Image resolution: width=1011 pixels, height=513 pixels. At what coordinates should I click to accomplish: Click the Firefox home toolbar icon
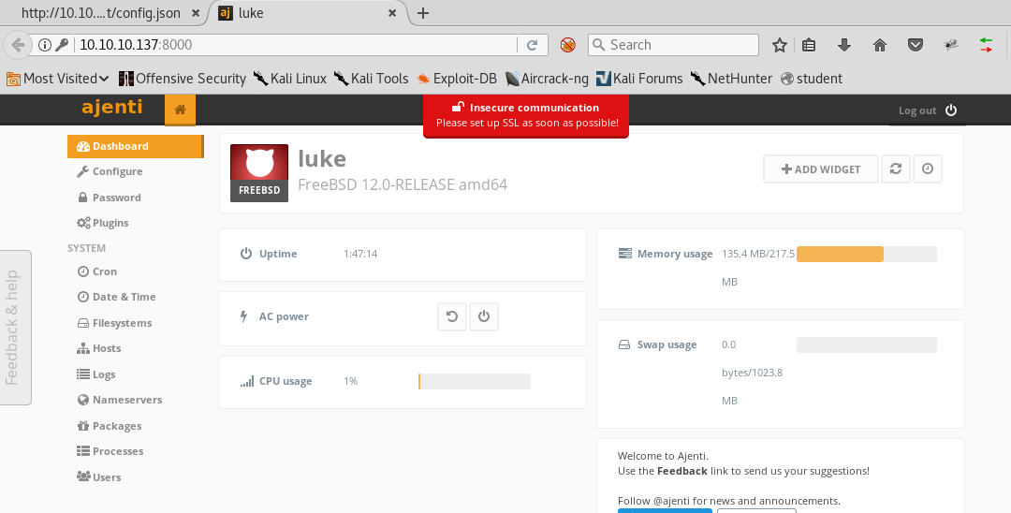(879, 45)
